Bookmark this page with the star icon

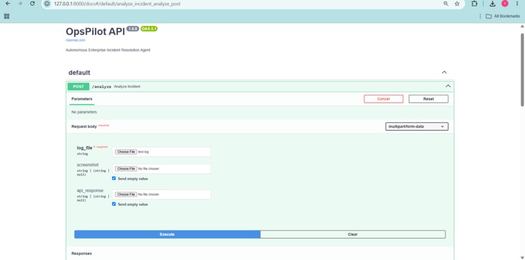coord(457,4)
